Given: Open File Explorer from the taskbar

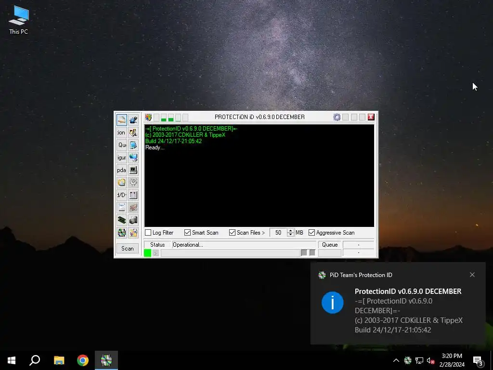Looking at the screenshot, I should [59, 360].
